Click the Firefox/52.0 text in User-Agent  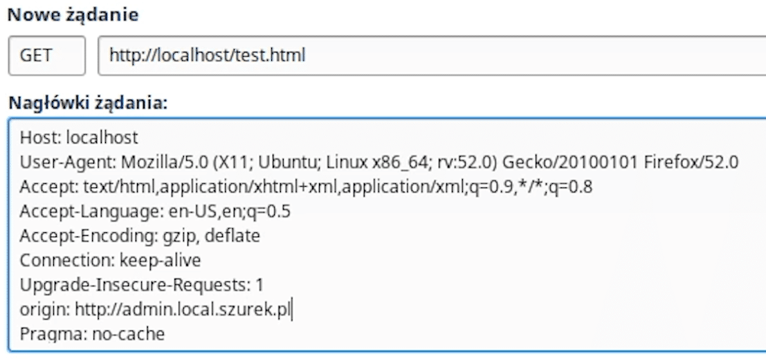691,162
